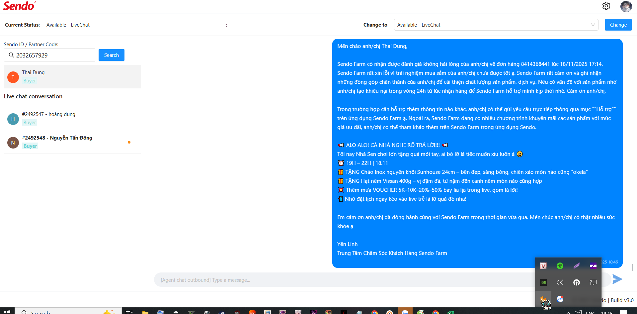Click the Buyer tag under hoàng dung

click(x=30, y=123)
